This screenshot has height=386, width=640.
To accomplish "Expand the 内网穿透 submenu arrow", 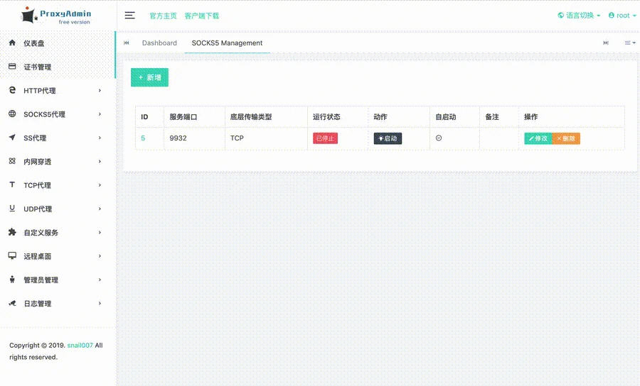I will point(100,161).
